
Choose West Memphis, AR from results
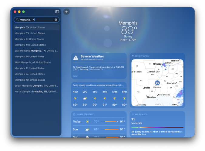[x=33, y=63]
